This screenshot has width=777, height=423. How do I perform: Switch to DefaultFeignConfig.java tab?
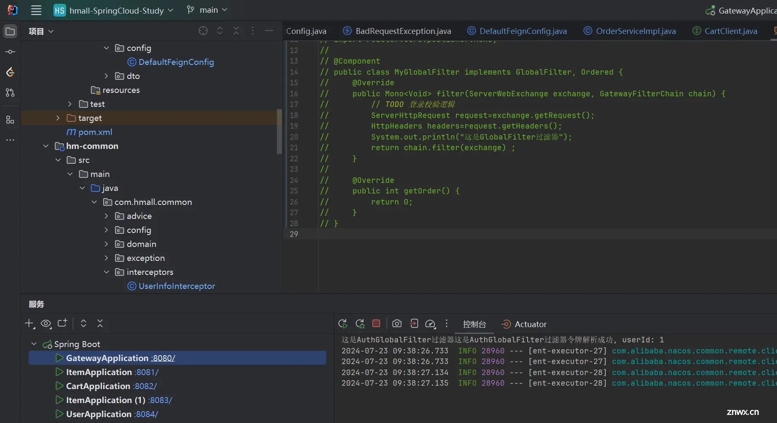(x=517, y=31)
